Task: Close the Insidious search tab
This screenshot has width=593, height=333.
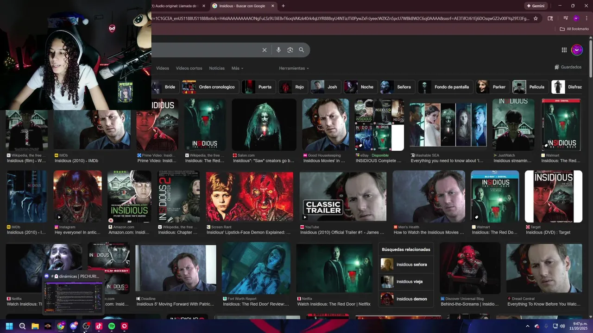Action: tap(272, 6)
